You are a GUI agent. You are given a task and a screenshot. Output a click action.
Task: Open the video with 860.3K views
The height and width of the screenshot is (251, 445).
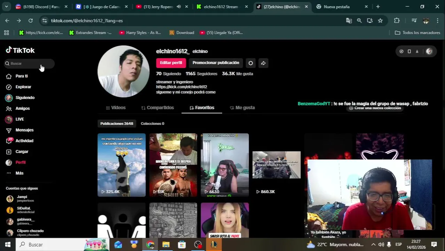coord(276,165)
